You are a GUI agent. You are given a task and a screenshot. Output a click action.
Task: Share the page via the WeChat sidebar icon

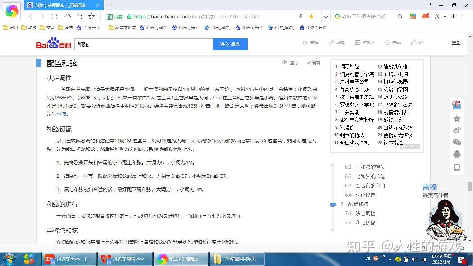pos(457,142)
